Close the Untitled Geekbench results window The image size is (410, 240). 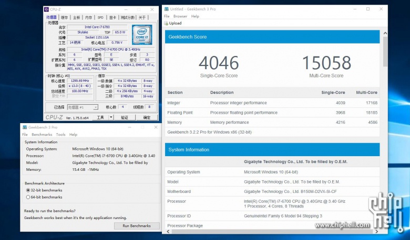pyautogui.click(x=381, y=9)
